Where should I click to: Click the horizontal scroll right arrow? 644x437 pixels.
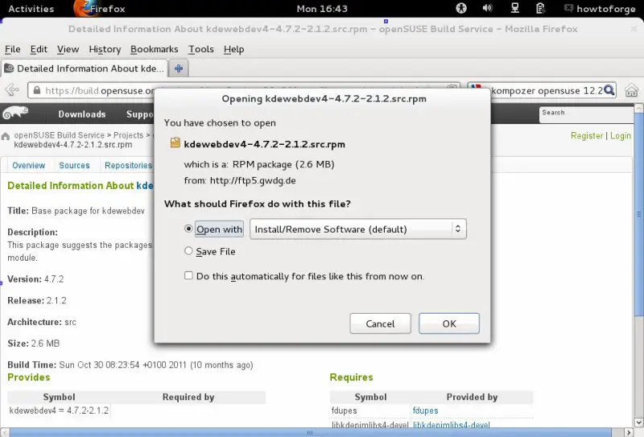pos(630,432)
